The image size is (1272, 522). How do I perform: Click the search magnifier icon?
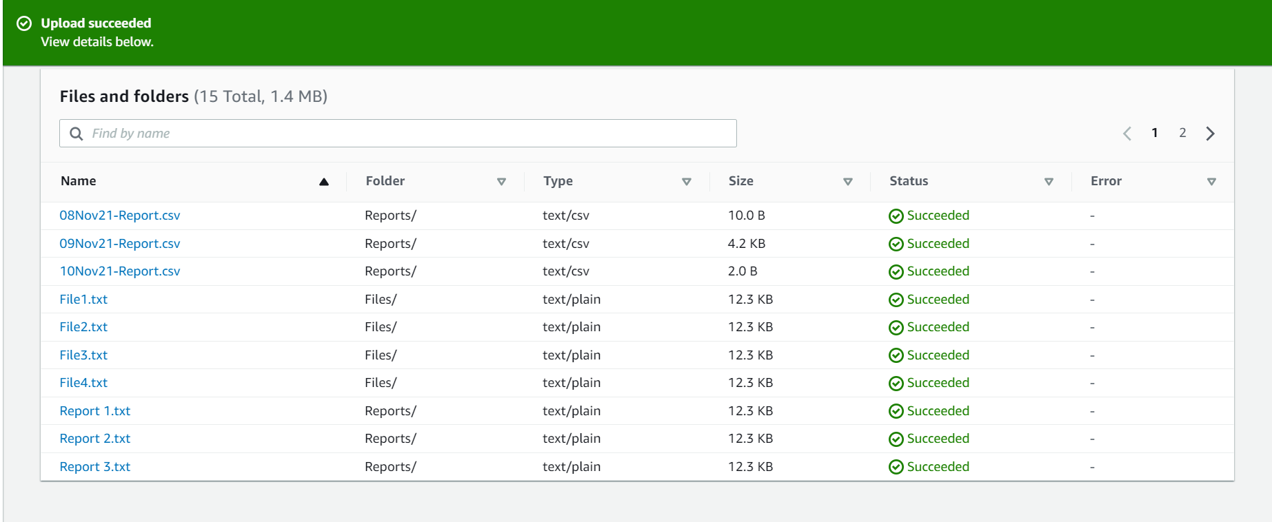click(77, 134)
